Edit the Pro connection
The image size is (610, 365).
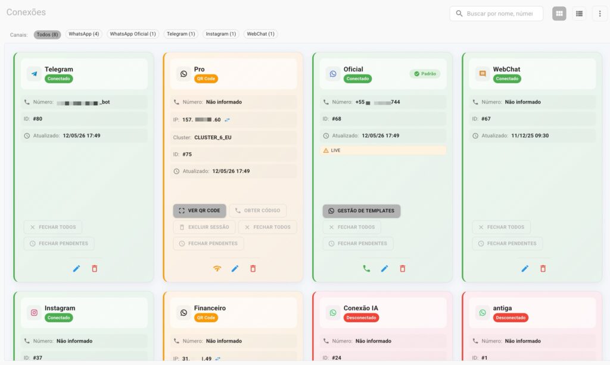coord(235,268)
